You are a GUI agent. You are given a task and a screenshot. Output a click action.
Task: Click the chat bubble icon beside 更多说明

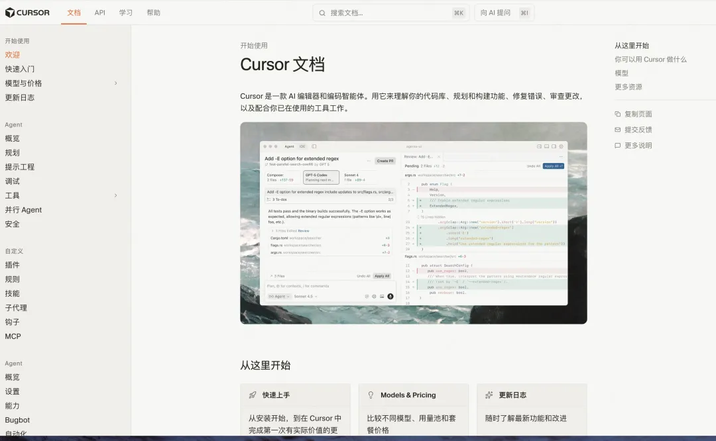tap(617, 146)
